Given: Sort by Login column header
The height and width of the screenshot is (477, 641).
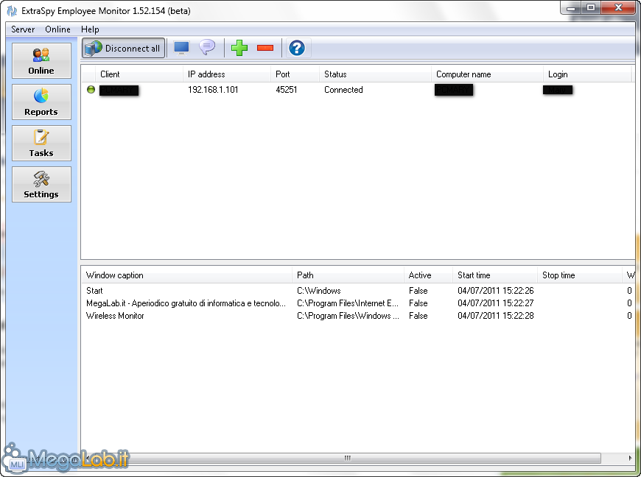Looking at the screenshot, I should coord(587,74).
